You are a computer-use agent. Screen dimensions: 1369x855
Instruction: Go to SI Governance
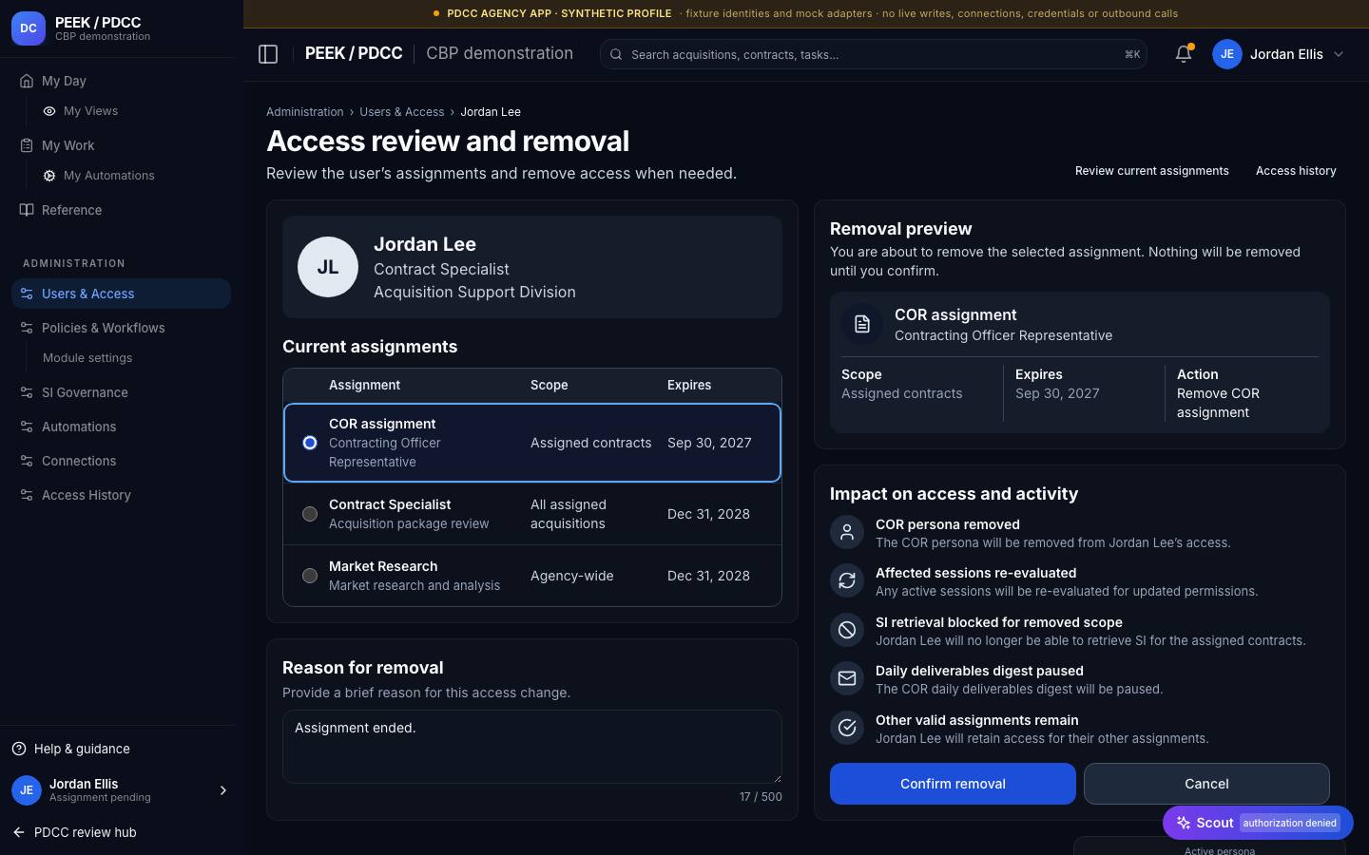tap(121, 392)
